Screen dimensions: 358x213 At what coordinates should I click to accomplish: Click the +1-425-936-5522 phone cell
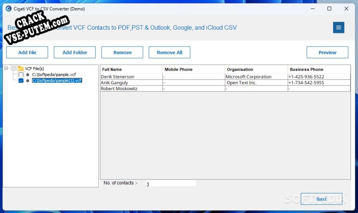pyautogui.click(x=319, y=77)
